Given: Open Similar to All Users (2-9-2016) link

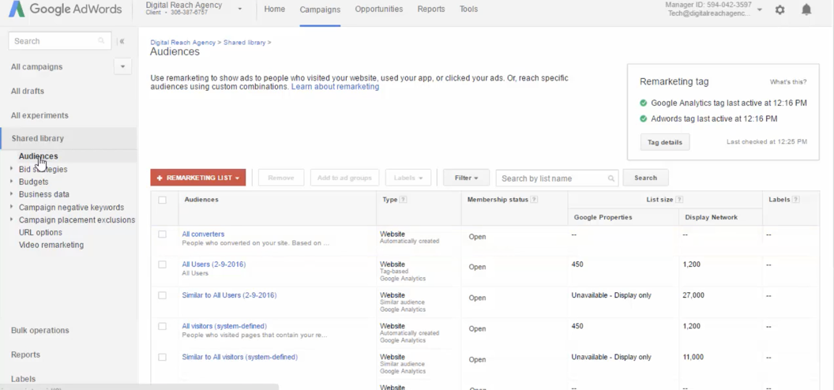Looking at the screenshot, I should [229, 295].
